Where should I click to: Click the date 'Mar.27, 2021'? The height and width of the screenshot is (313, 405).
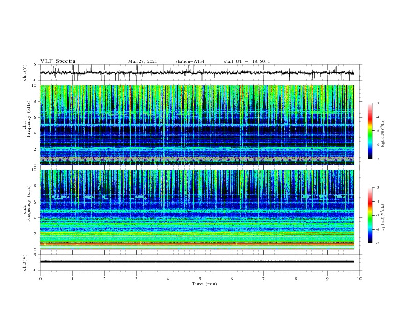pyautogui.click(x=143, y=61)
